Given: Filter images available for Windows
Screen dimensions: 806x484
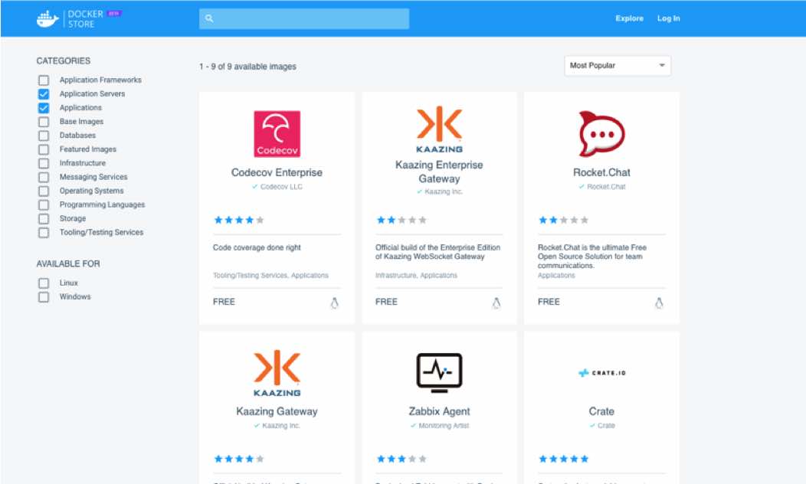Looking at the screenshot, I should point(44,297).
